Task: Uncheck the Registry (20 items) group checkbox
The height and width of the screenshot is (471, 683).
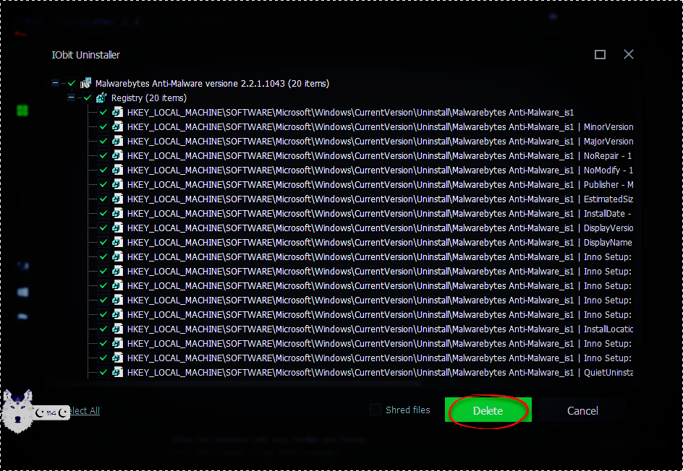Action: (88, 98)
